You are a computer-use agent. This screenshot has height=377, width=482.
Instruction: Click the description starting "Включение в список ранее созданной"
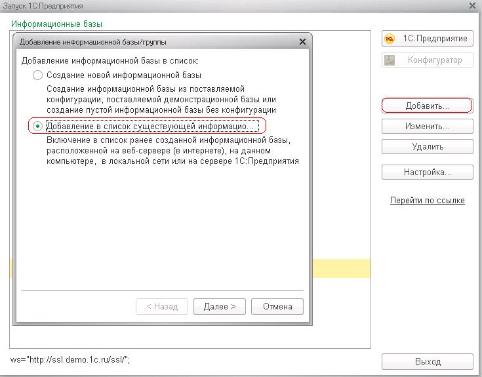[172, 151]
